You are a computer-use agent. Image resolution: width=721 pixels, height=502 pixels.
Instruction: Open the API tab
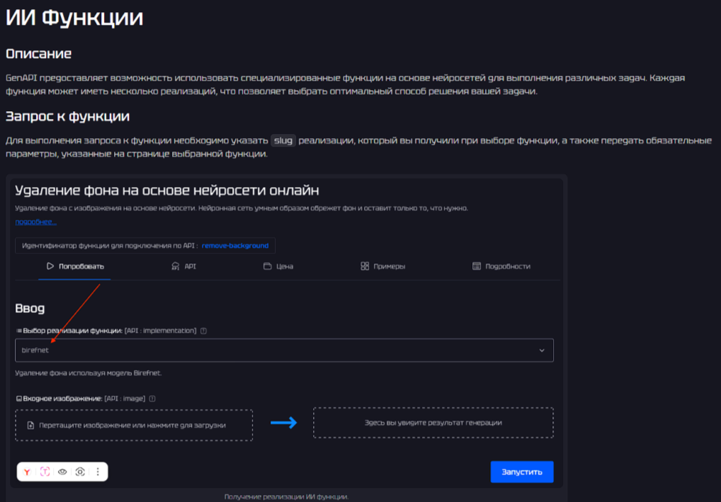(x=184, y=266)
